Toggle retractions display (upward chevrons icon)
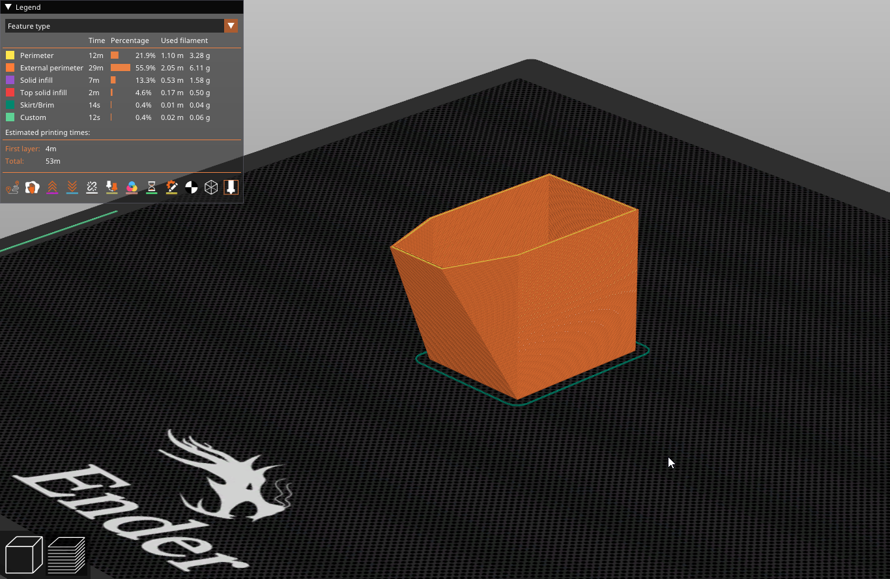890x579 pixels. pos(52,188)
